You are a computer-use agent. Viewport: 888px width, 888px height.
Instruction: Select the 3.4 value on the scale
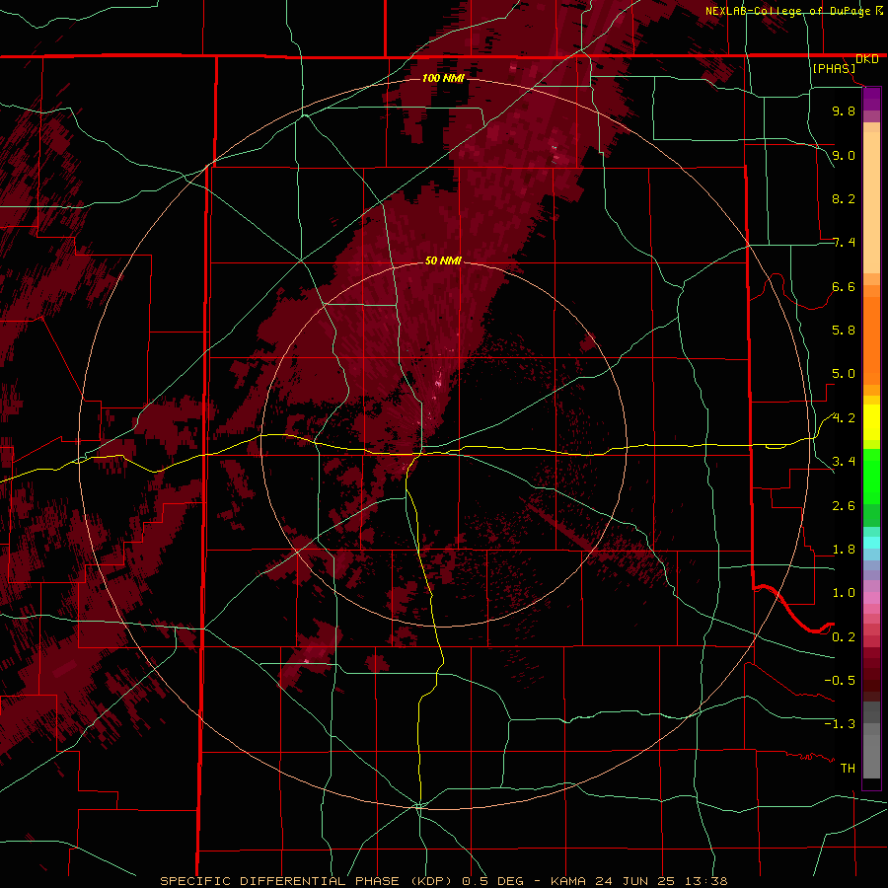[x=844, y=462]
